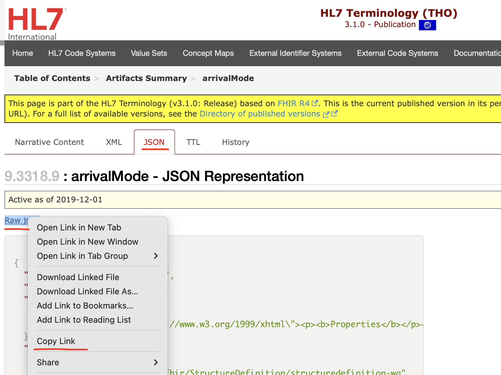Open External Identifier Systems in the navbar
The width and height of the screenshot is (501, 375).
click(295, 53)
